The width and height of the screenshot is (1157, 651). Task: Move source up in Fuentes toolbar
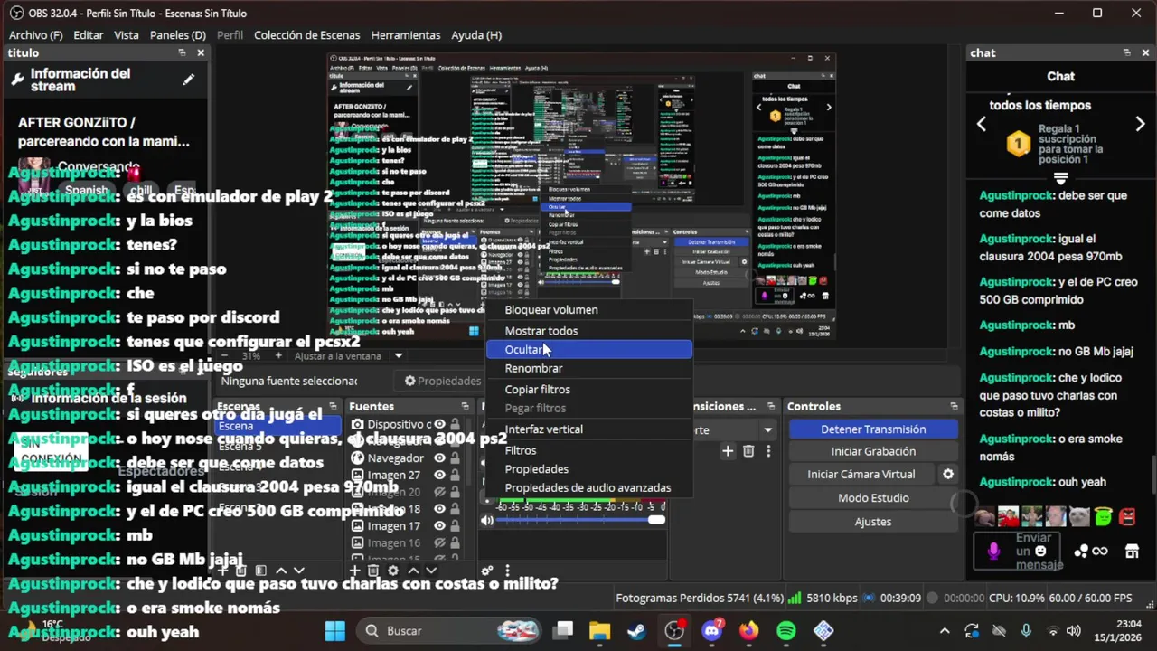click(413, 571)
